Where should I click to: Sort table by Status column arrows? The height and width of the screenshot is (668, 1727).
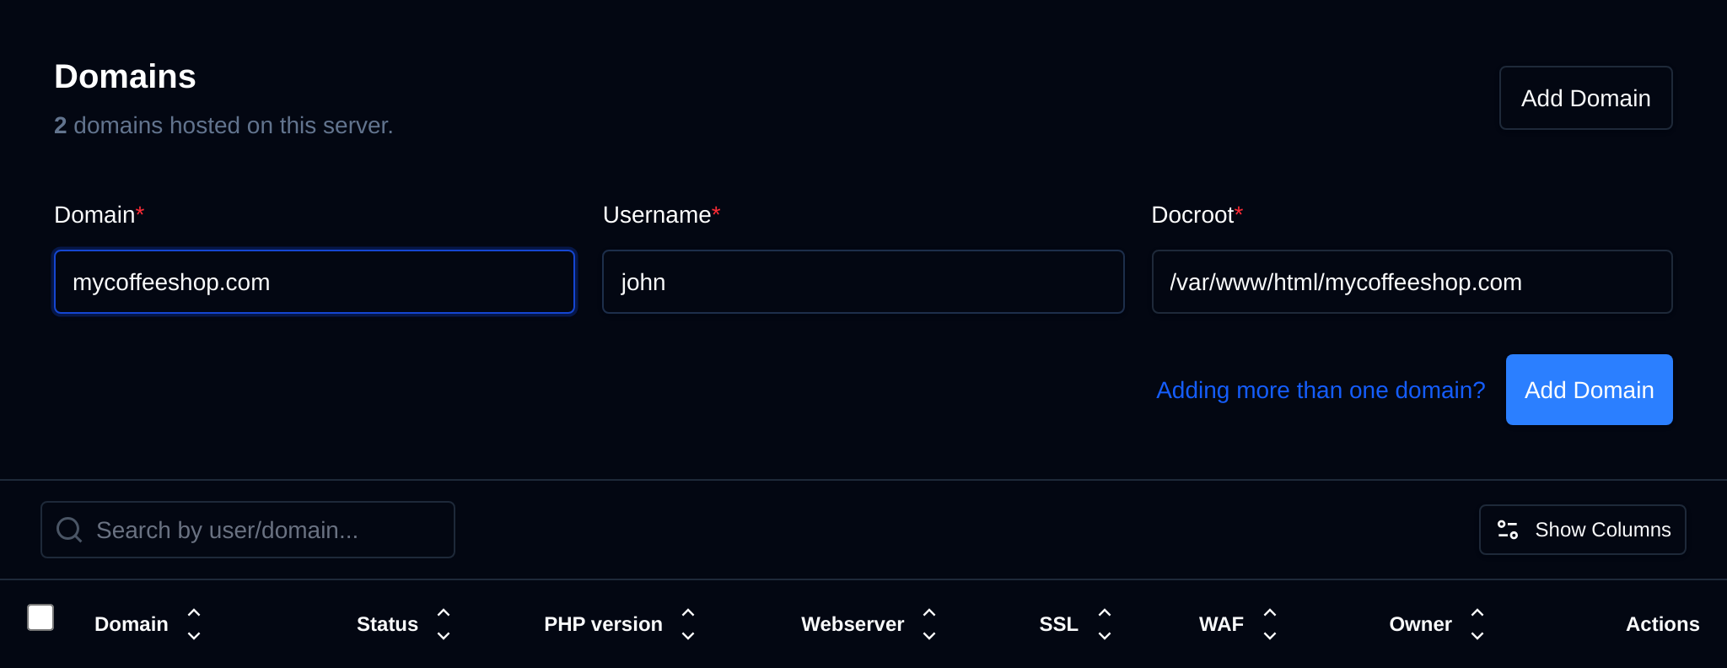pyautogui.click(x=444, y=624)
